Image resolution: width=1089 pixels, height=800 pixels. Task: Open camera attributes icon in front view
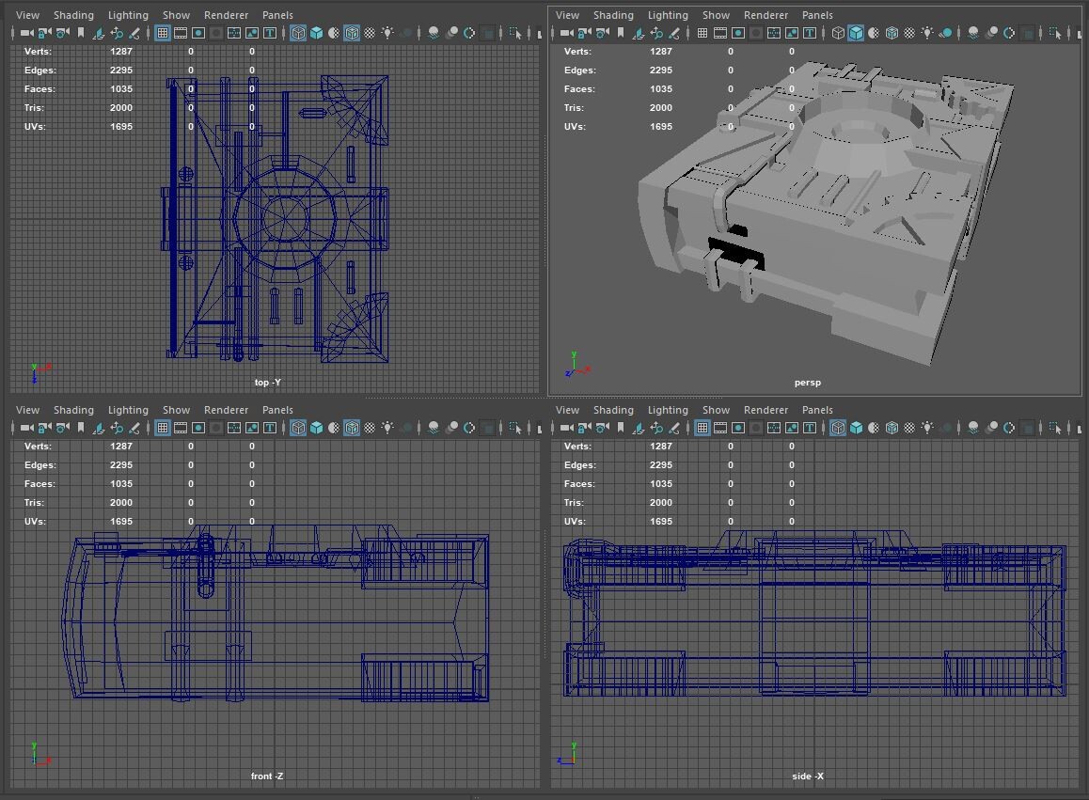[61, 428]
